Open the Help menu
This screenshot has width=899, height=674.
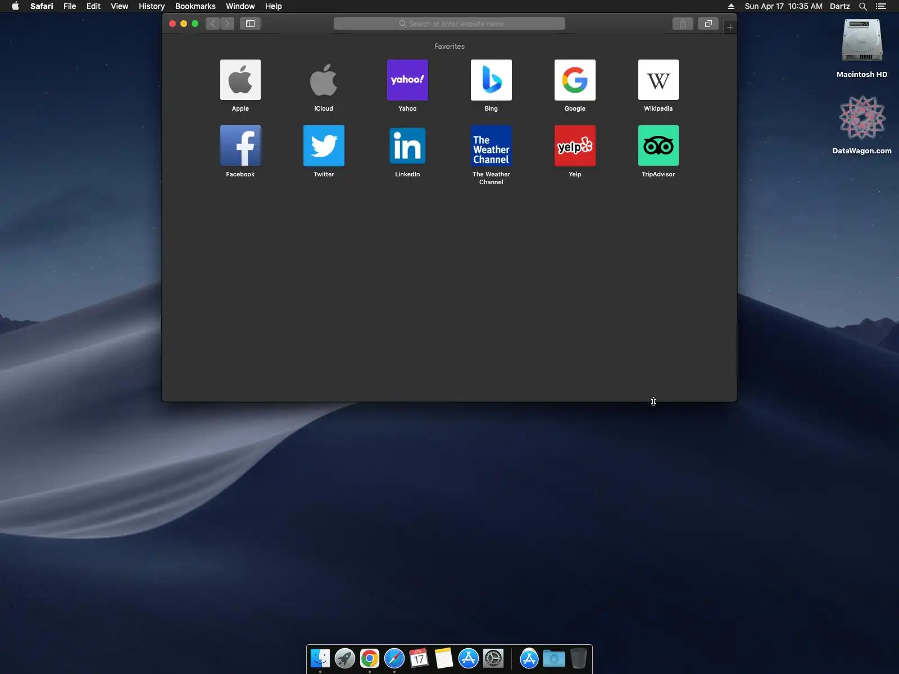[274, 6]
